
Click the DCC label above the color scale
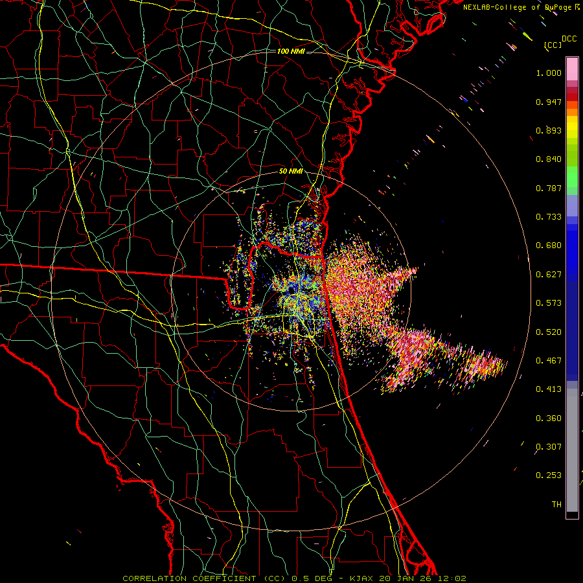tap(569, 39)
